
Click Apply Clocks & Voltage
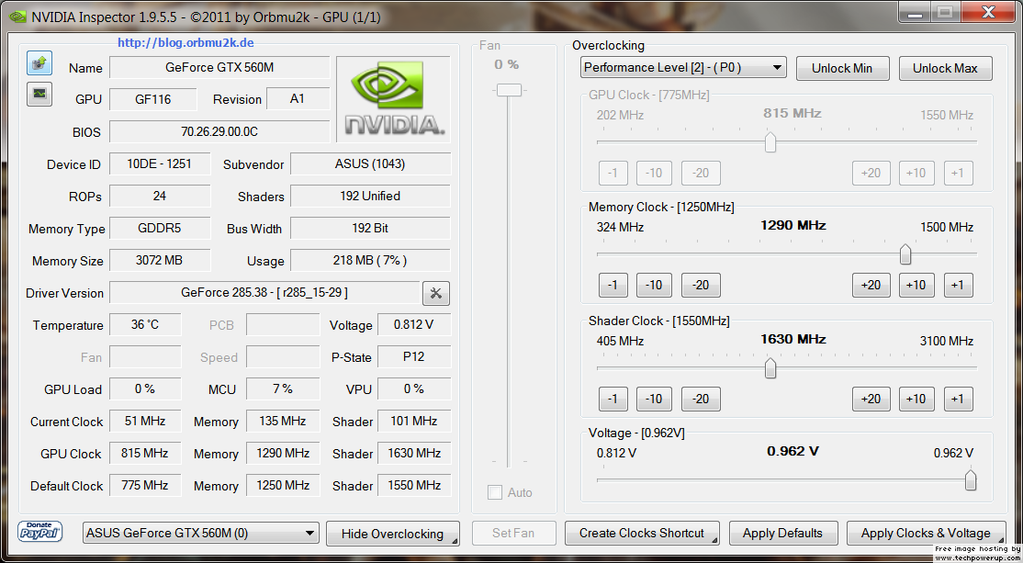pyautogui.click(x=926, y=533)
